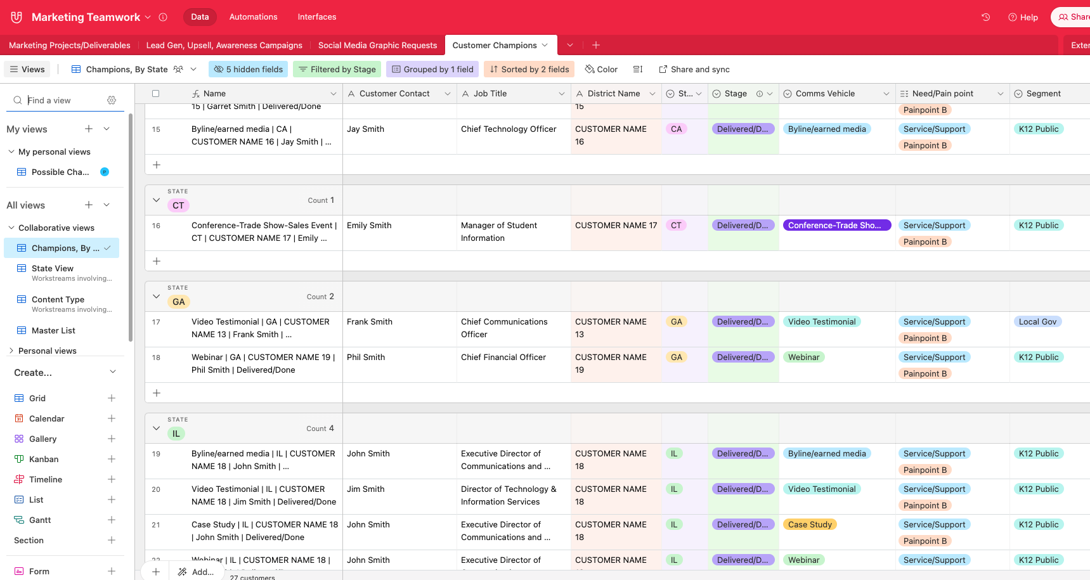
Task: Create a new Gallery view plus
Action: (112, 439)
